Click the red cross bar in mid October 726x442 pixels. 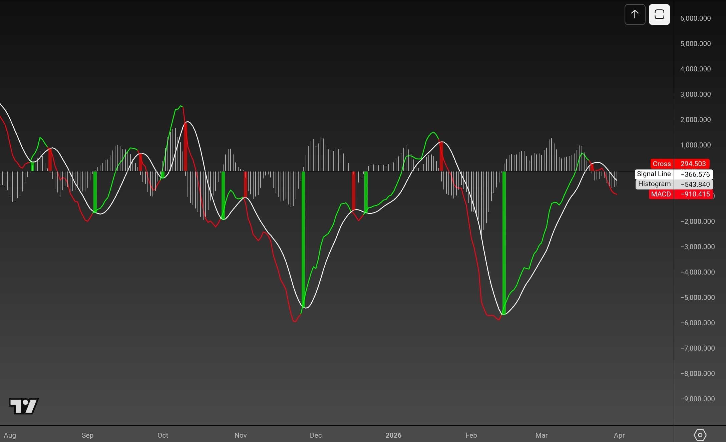[186, 147]
